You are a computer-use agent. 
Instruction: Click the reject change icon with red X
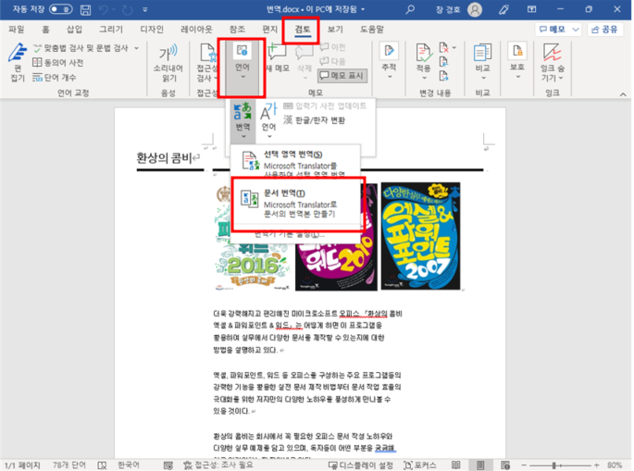443,48
